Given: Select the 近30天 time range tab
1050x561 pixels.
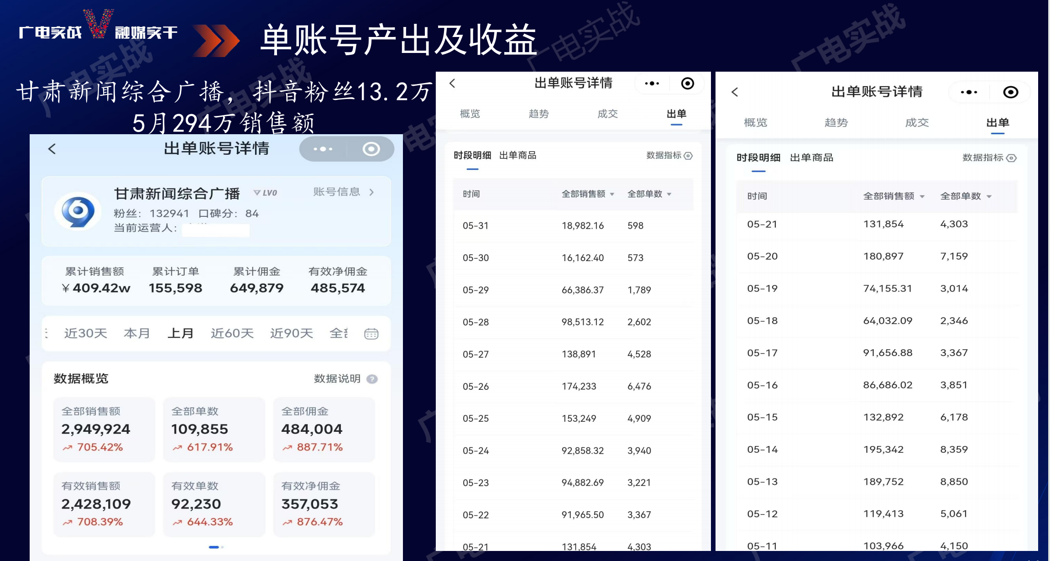Looking at the screenshot, I should click(85, 333).
